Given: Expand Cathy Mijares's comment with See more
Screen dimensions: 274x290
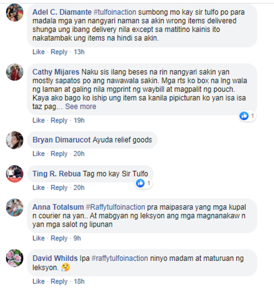Looking at the screenshot, I should click(81, 107).
